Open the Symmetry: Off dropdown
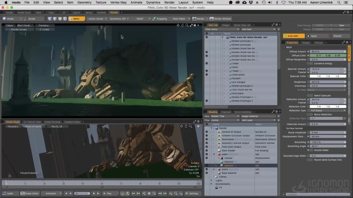Image resolution: width=353 pixels, height=198 pixels. 119,19
